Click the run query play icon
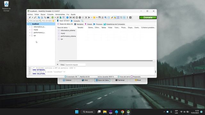Screen dimensions: 205x115 tap(89, 18)
